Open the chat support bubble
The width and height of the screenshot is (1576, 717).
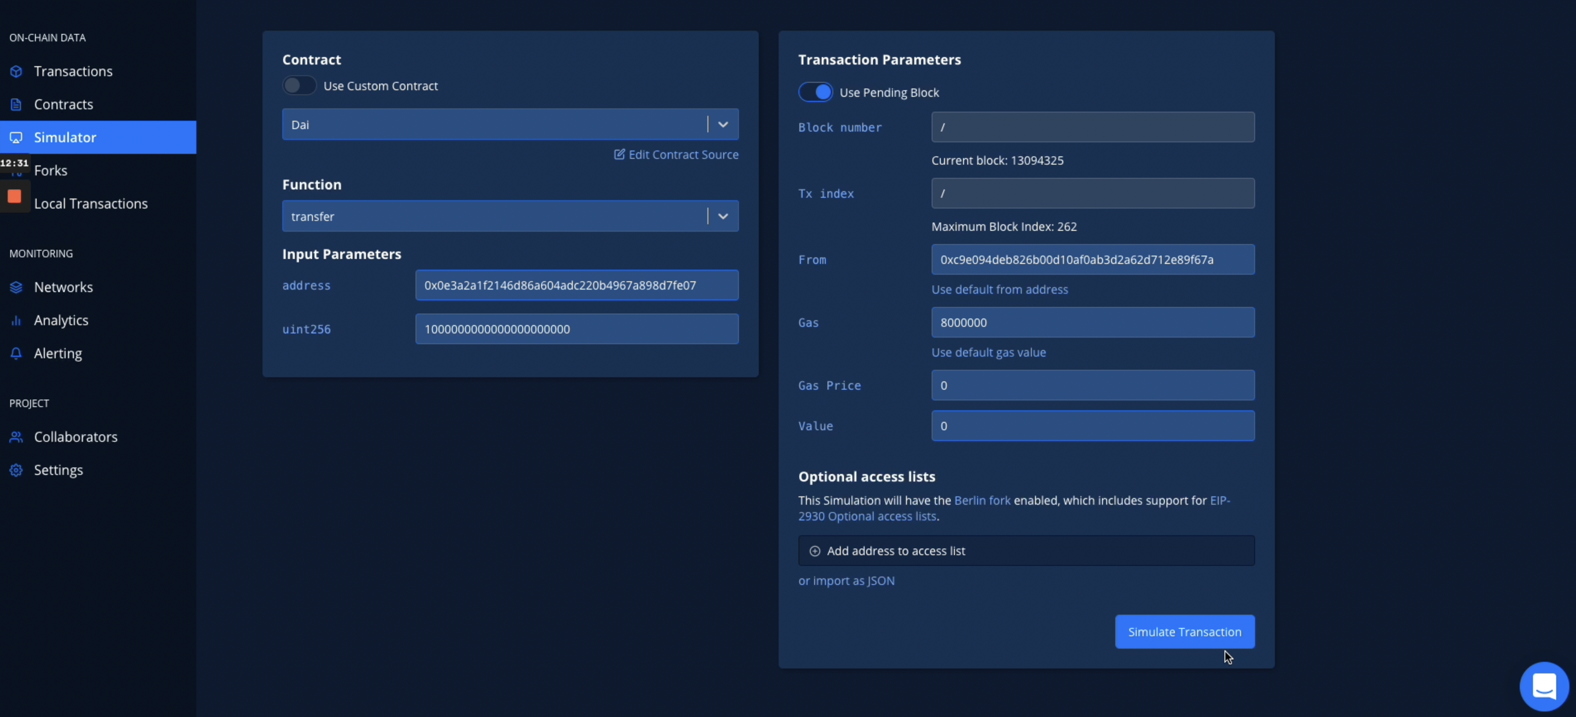(1544, 687)
